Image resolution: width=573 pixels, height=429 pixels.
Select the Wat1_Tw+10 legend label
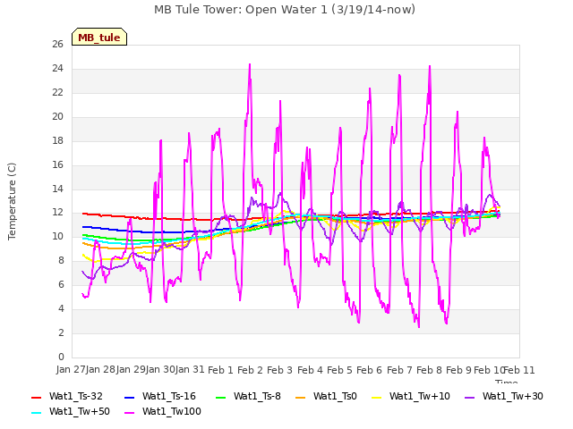[420, 397]
